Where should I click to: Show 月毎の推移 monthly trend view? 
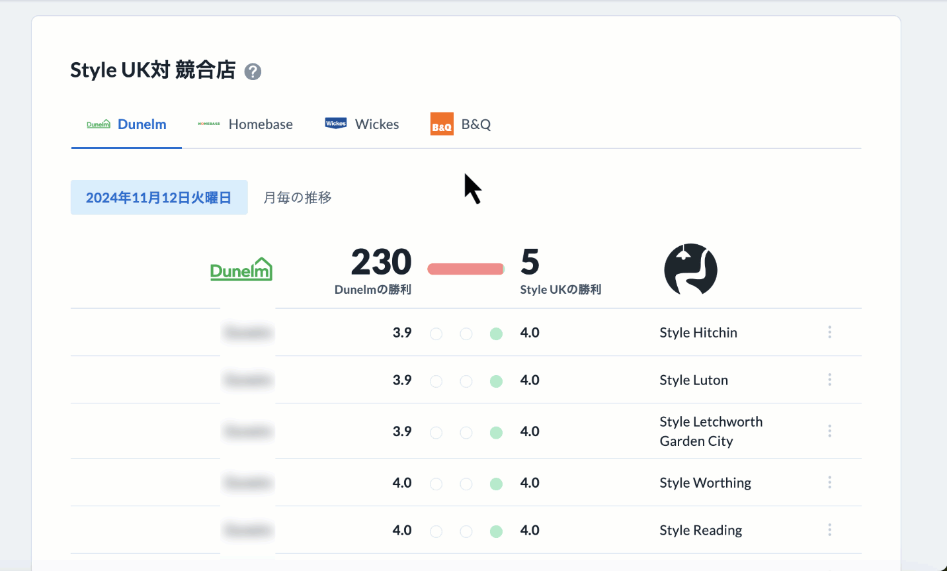[298, 197]
